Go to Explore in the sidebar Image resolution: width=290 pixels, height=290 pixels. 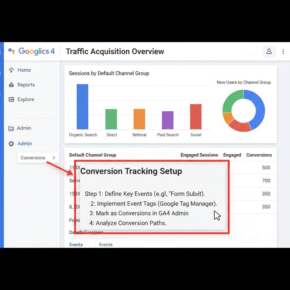click(26, 99)
